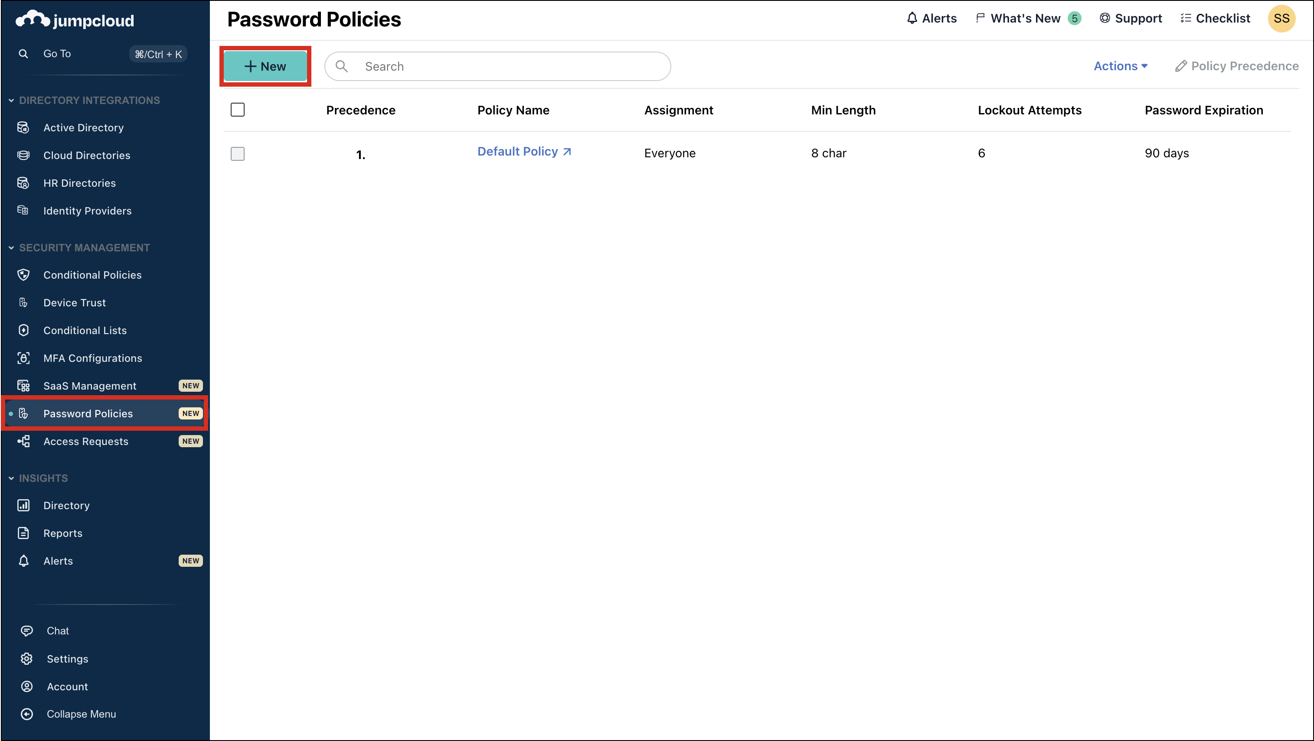Click the sidebar Alerts bell icon
The height and width of the screenshot is (741, 1314).
point(23,561)
